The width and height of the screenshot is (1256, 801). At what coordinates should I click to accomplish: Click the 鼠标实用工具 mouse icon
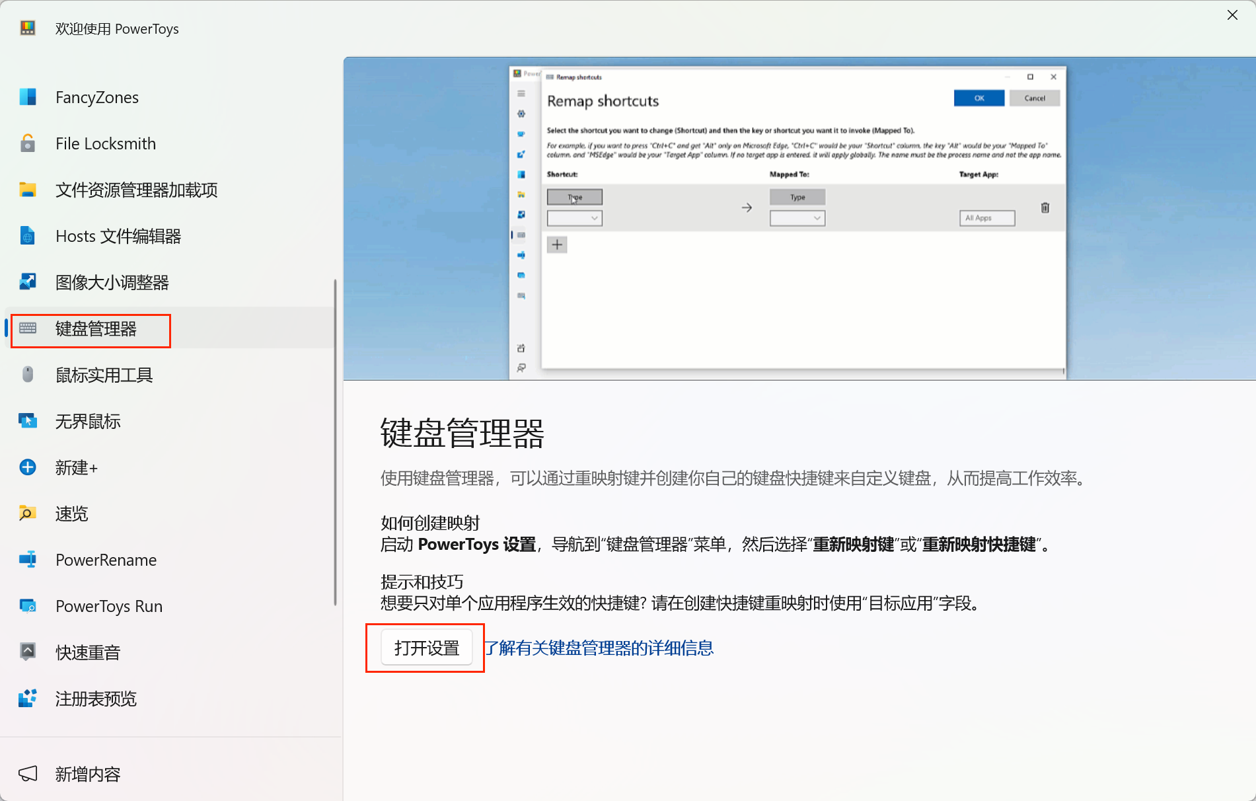click(x=27, y=375)
